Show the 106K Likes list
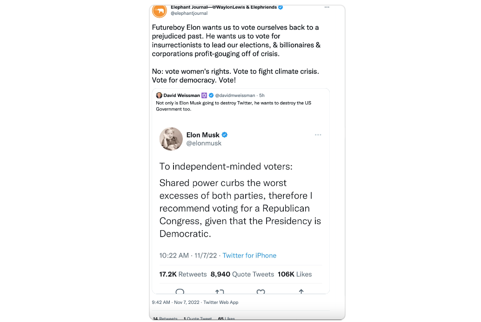Screen dimensions: 481x322 (x=294, y=274)
